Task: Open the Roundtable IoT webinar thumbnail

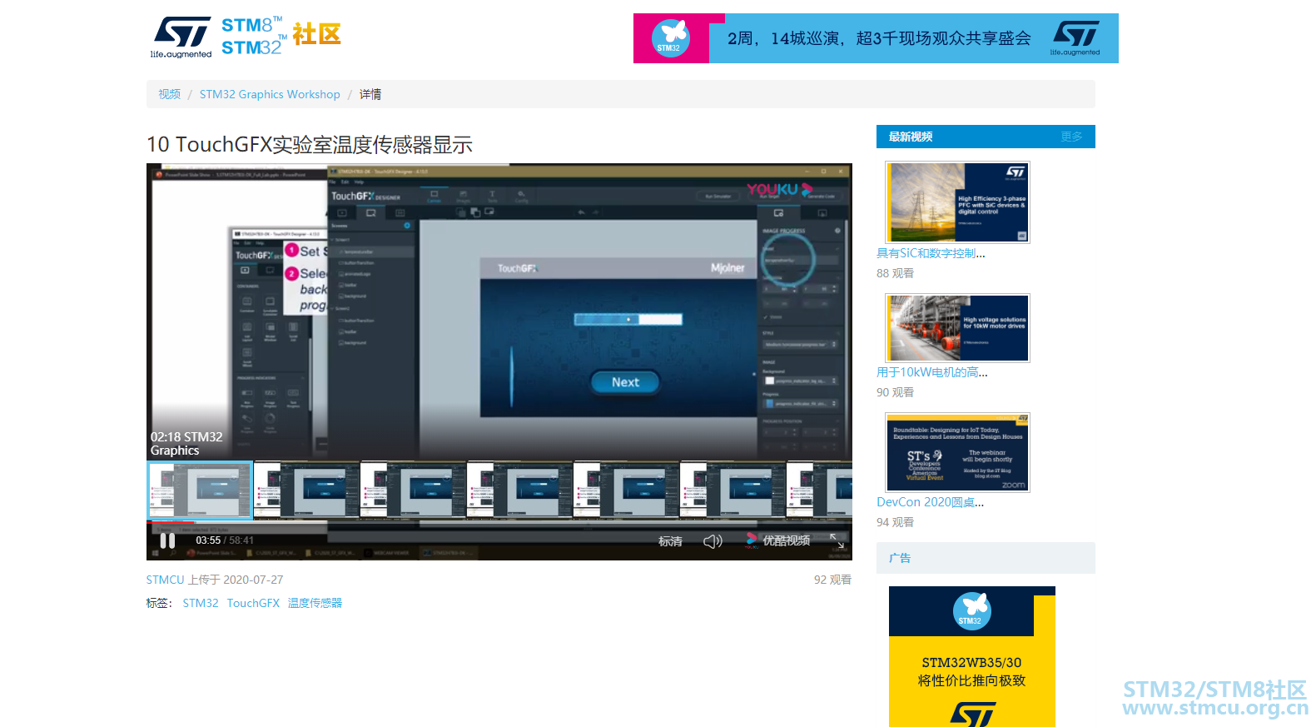Action: click(x=957, y=452)
